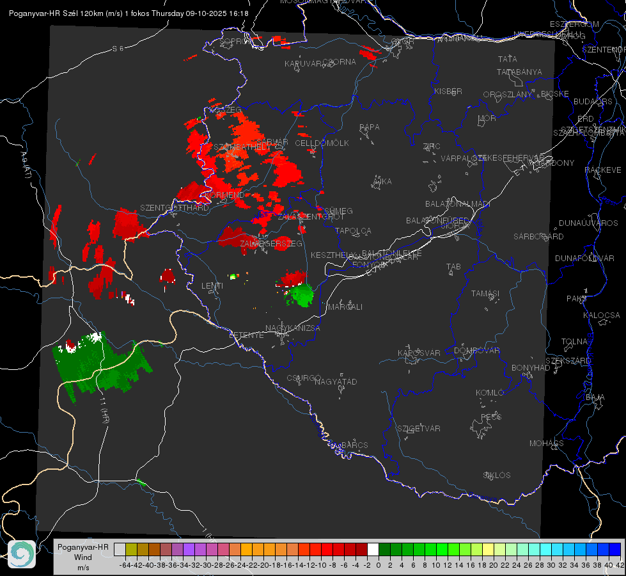Viewport: 626px width, 576px height.
Task: Select the SÜMEG label
Action: (338, 211)
